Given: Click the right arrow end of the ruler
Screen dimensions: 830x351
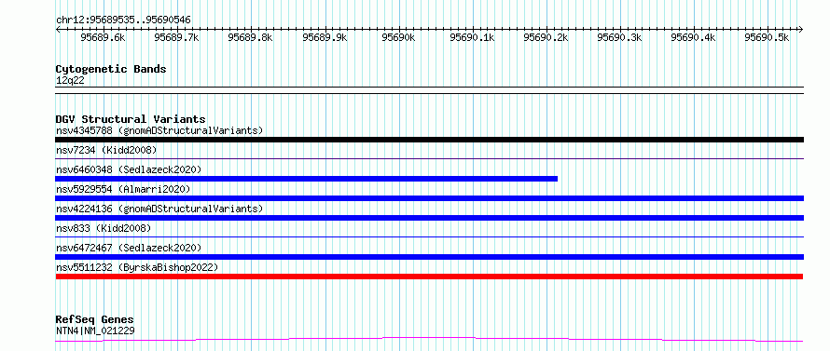Looking at the screenshot, I should click(800, 29).
